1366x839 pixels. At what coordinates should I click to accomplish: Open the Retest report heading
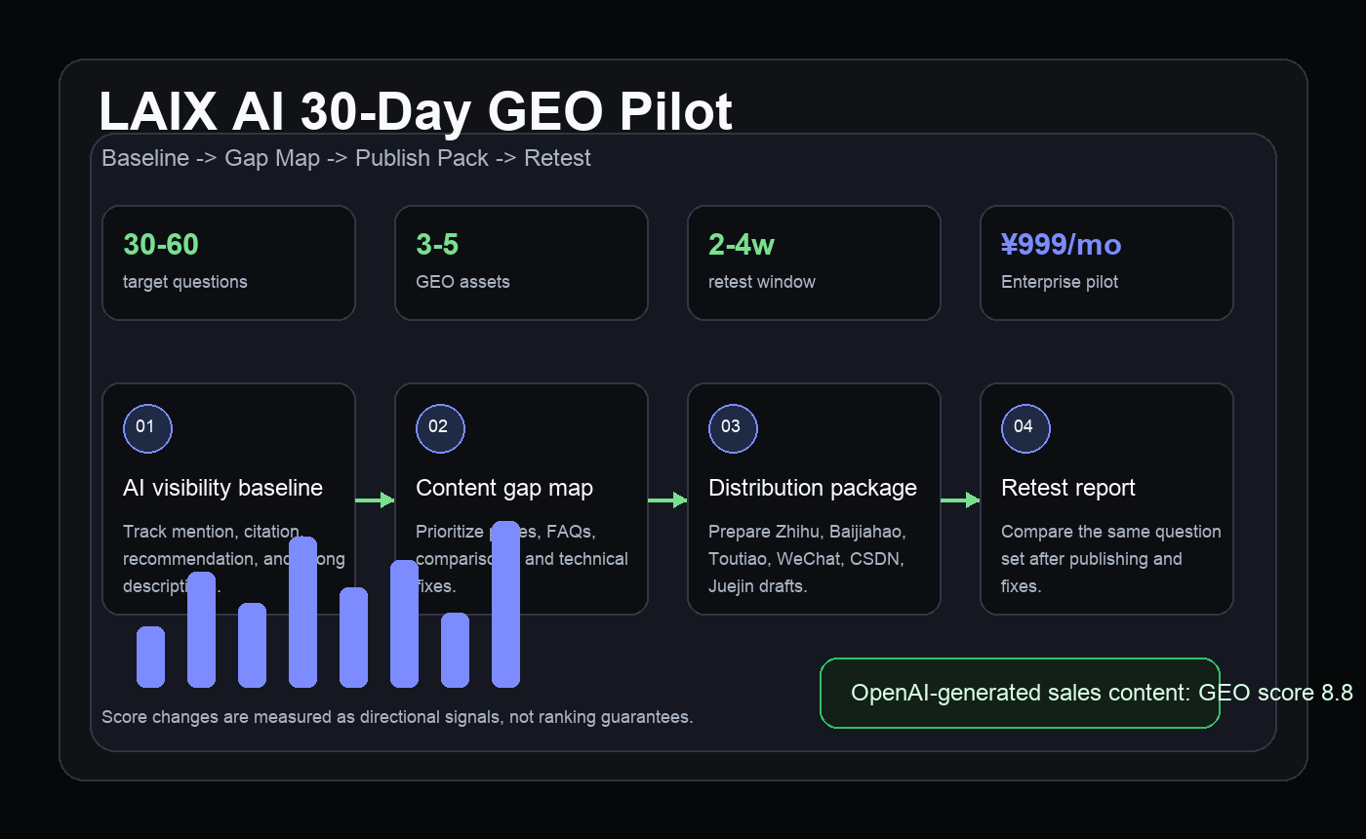1068,488
